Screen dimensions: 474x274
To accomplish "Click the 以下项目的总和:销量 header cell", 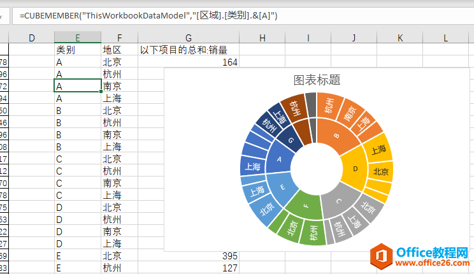I will (189, 50).
